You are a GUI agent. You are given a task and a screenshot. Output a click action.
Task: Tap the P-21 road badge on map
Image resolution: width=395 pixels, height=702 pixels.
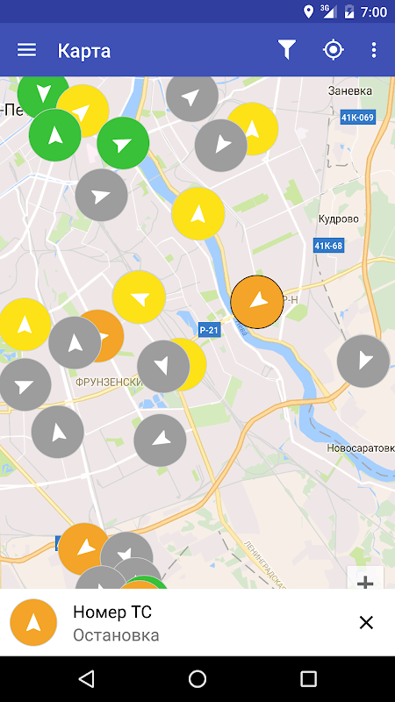210,331
